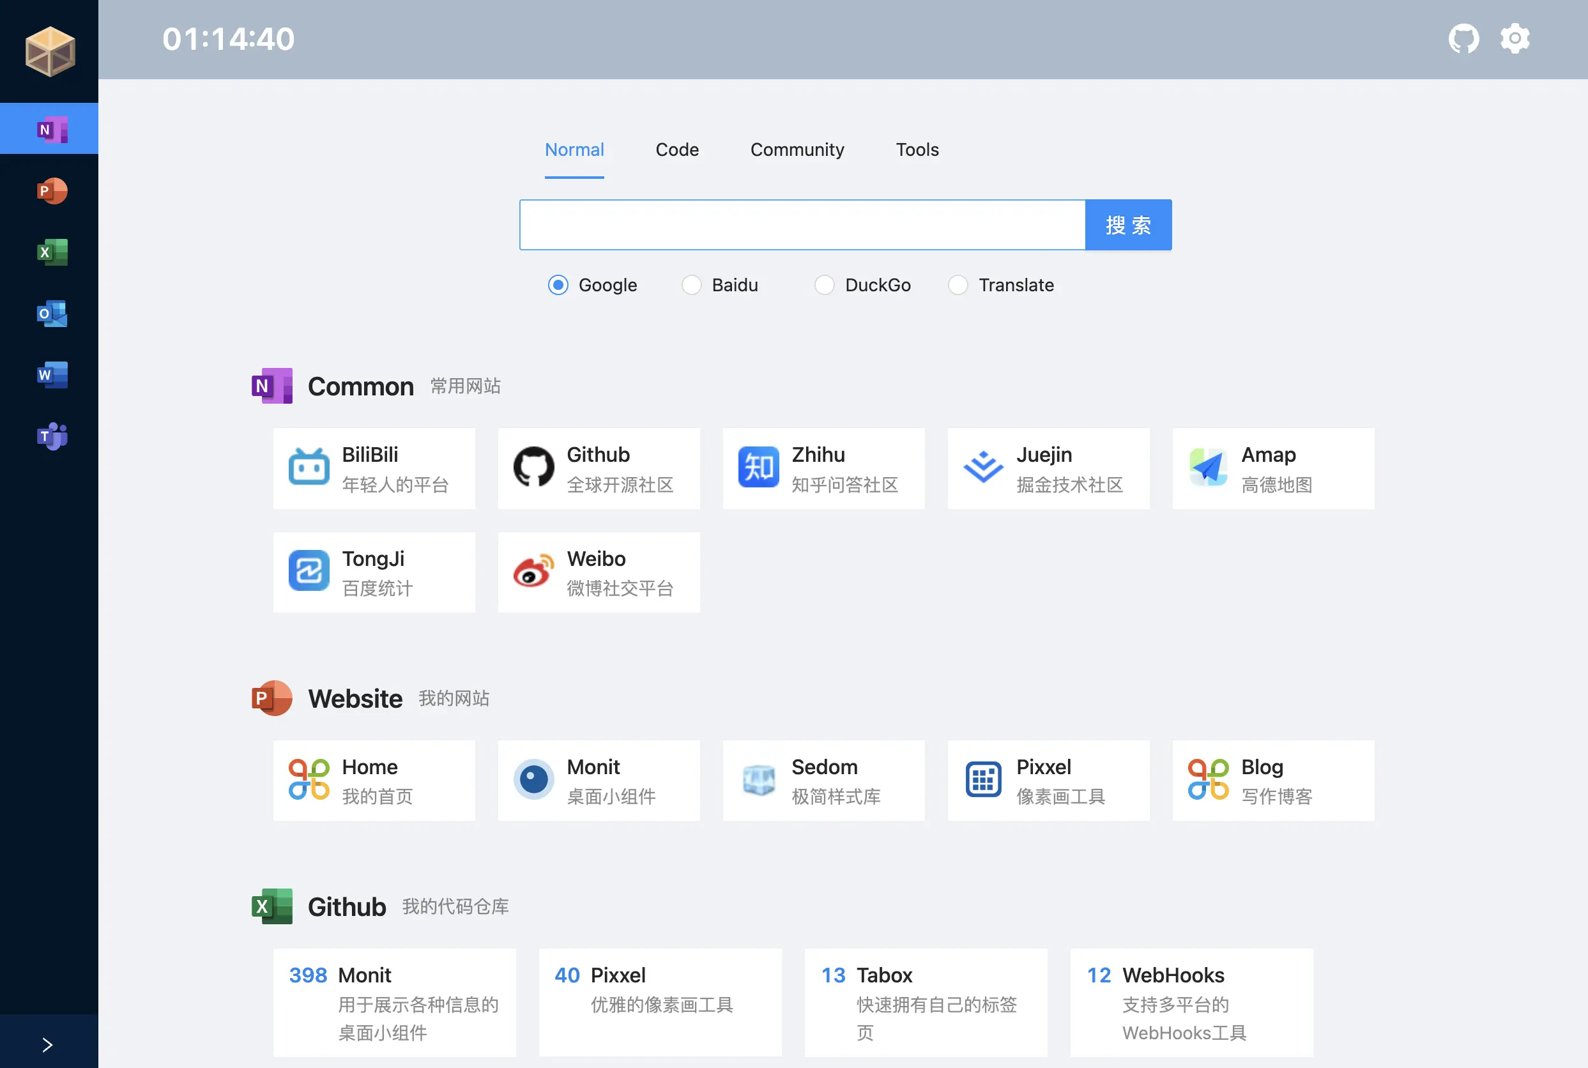Click the BiliBili TV icon
Screen dimensions: 1588x1068
point(309,468)
